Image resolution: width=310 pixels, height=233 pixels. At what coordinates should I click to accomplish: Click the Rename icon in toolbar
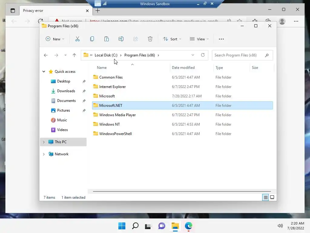tap(121, 39)
